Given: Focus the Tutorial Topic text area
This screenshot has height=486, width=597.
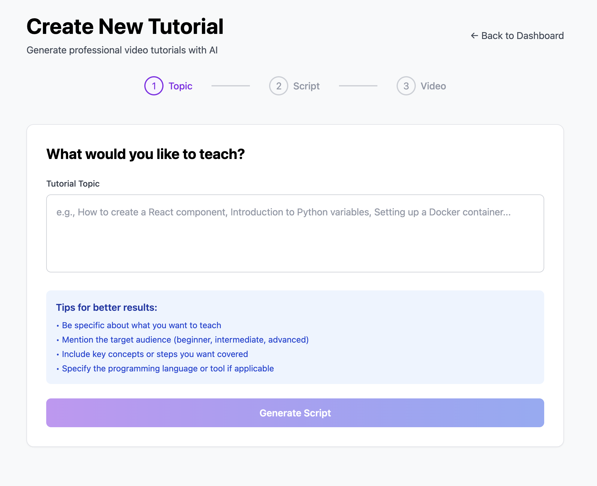Looking at the screenshot, I should 295,233.
